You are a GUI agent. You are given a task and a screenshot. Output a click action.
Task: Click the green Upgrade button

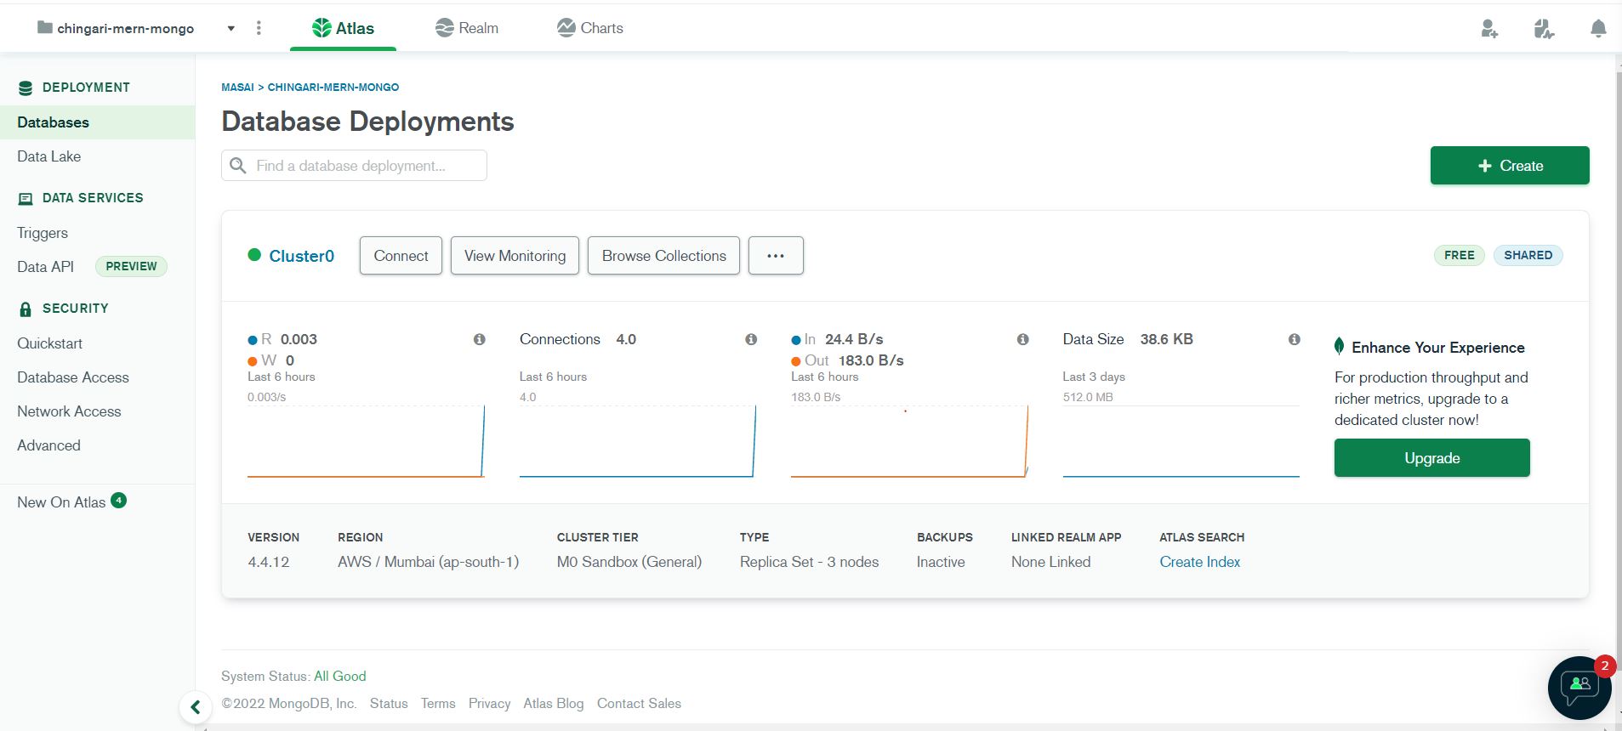coord(1431,458)
